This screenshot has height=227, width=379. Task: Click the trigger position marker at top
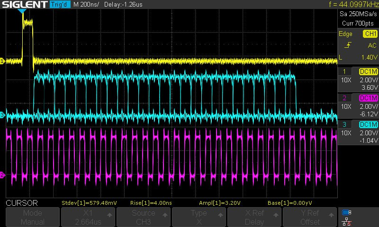click(x=22, y=11)
